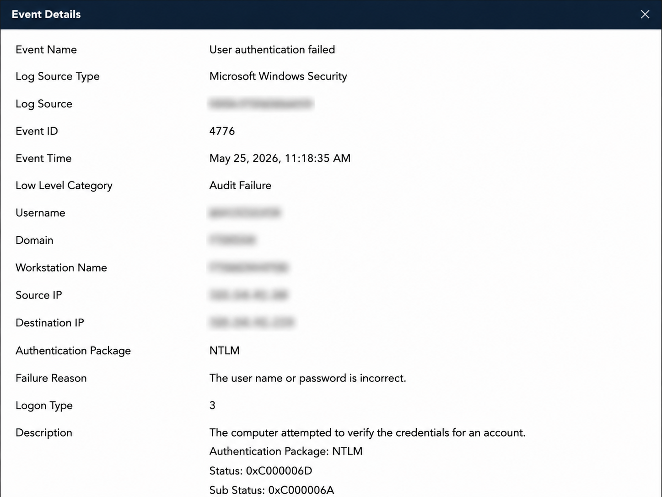Click the Description field label

click(44, 433)
